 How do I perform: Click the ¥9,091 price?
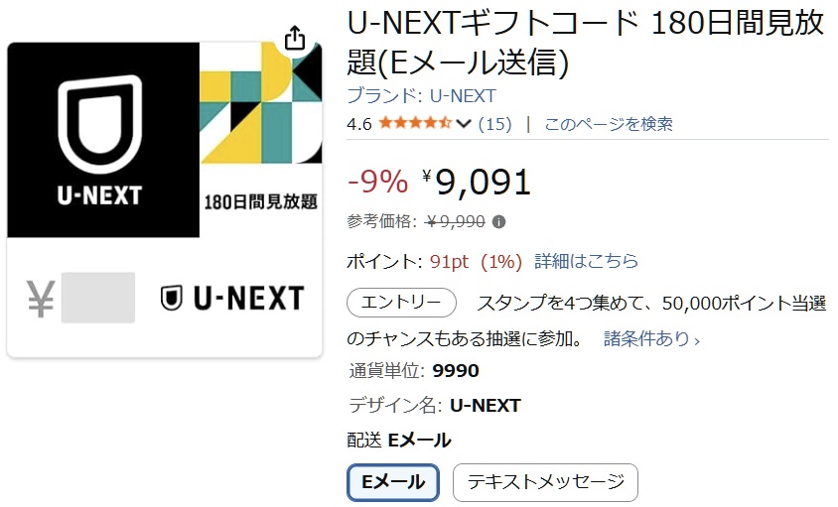(477, 182)
